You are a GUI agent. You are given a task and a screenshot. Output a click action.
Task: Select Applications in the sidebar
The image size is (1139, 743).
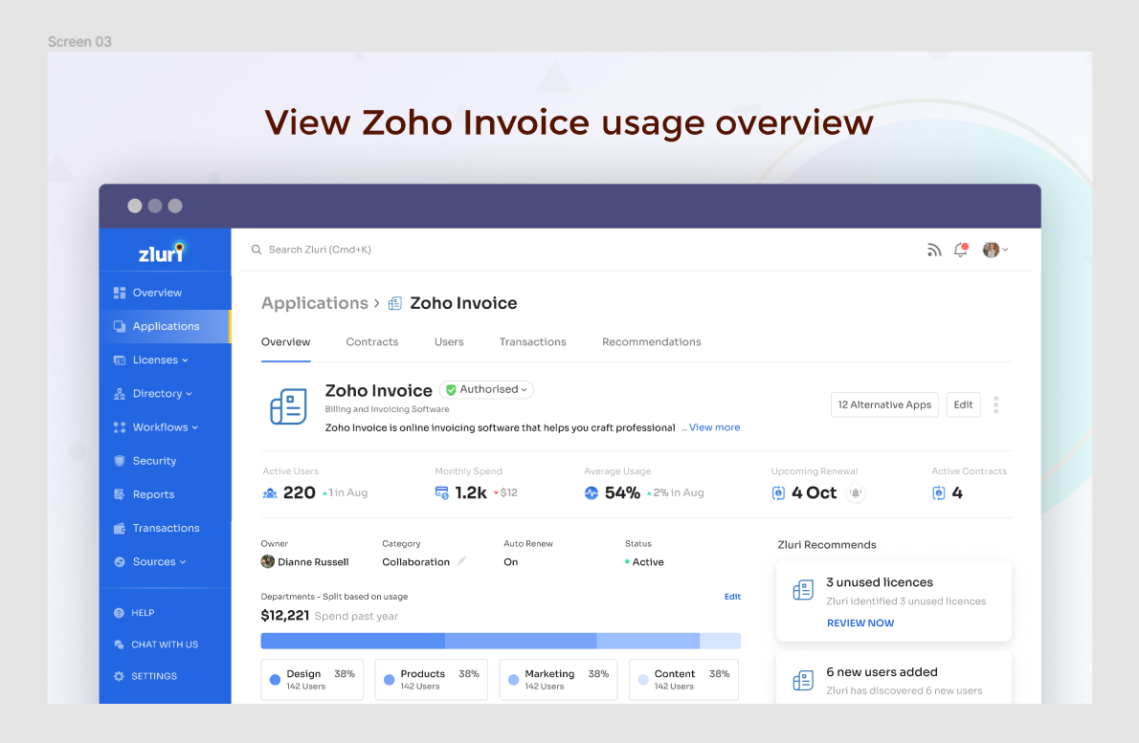(x=165, y=326)
